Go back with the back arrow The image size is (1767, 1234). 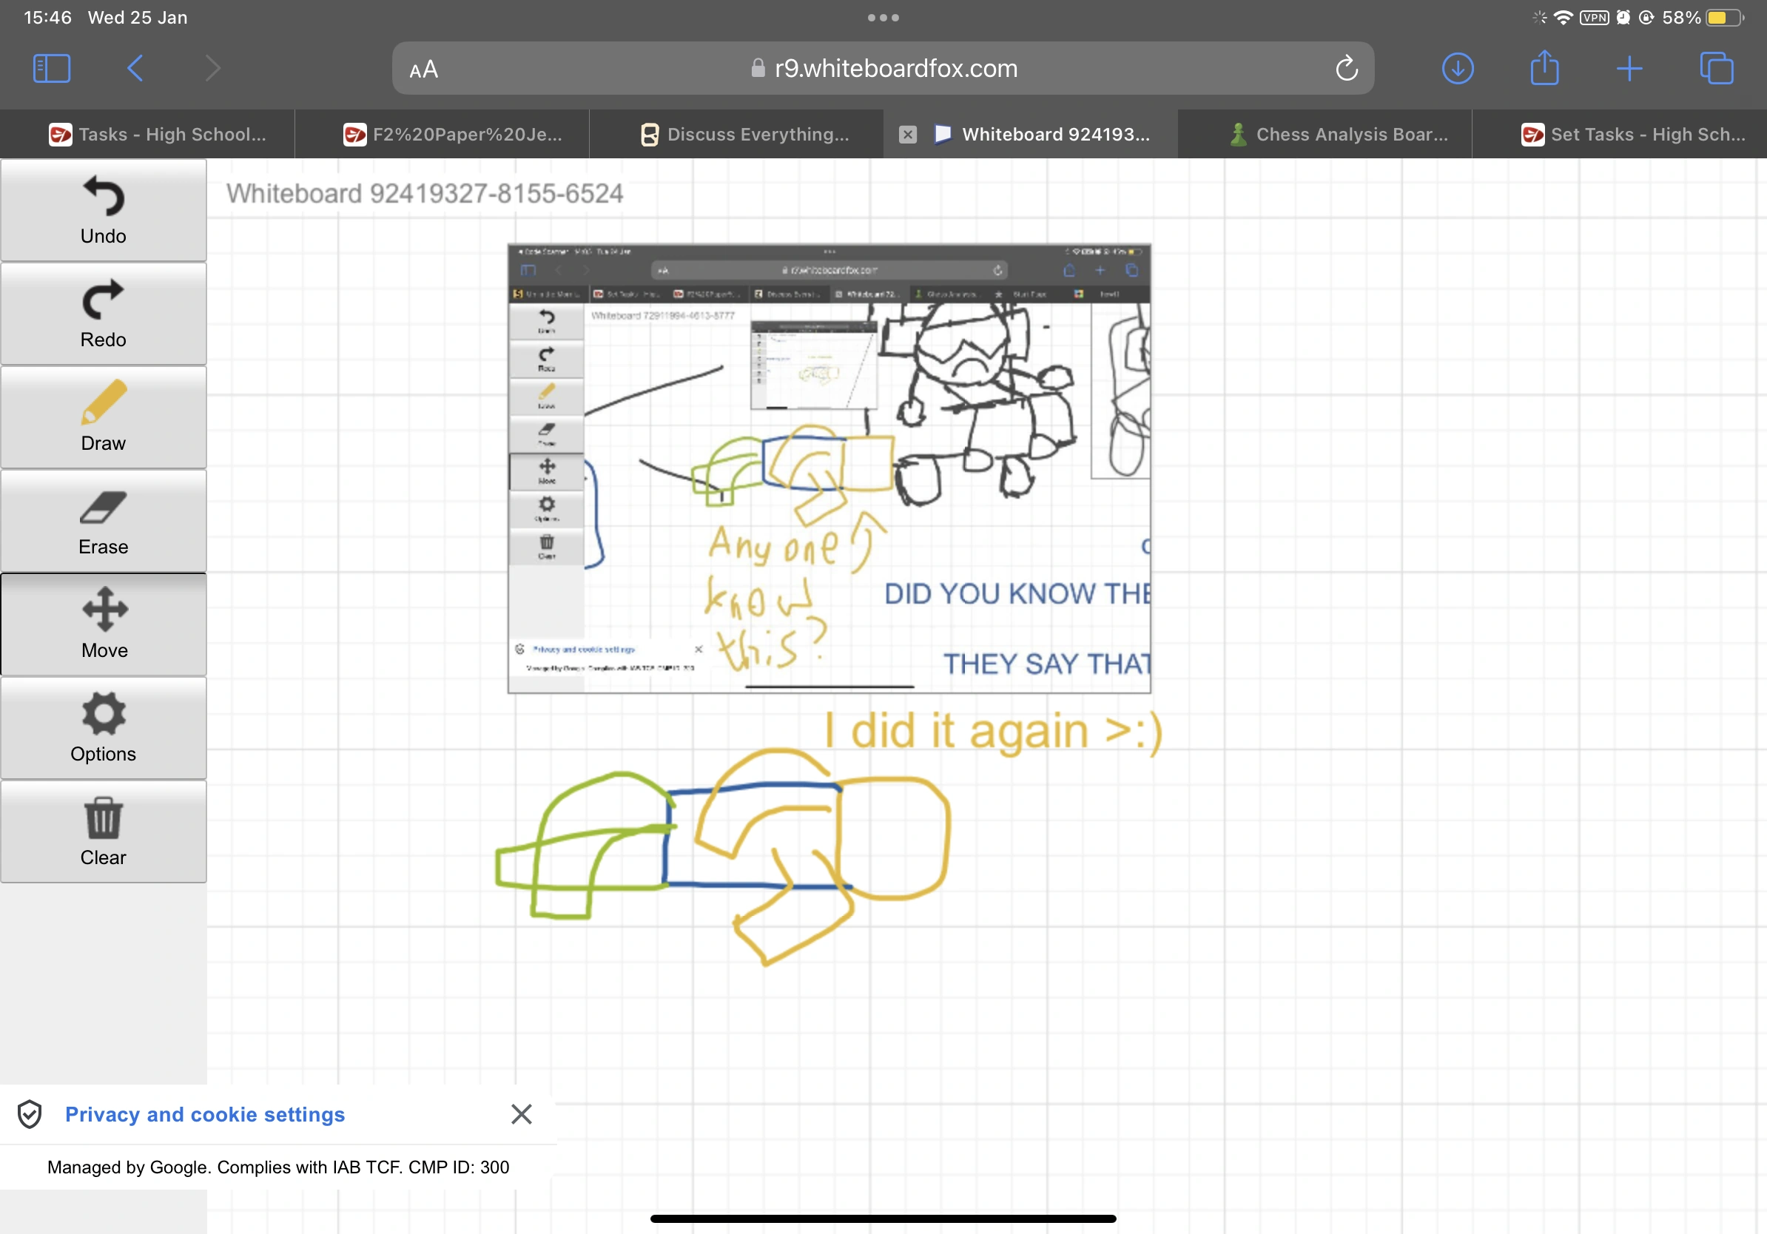pos(135,69)
